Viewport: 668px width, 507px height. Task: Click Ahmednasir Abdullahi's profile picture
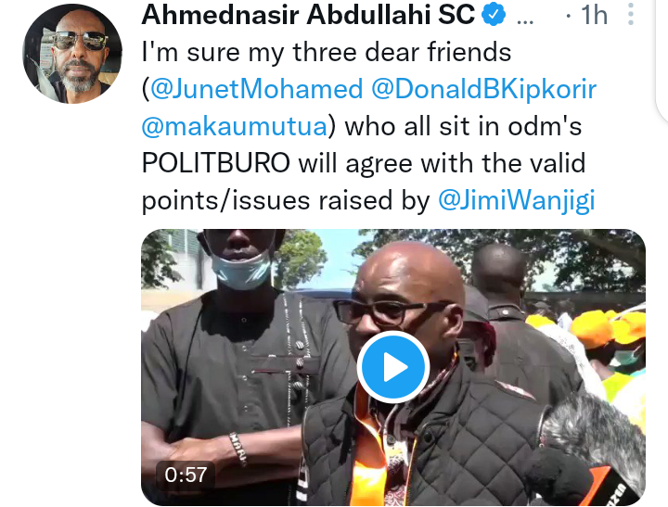[72, 54]
